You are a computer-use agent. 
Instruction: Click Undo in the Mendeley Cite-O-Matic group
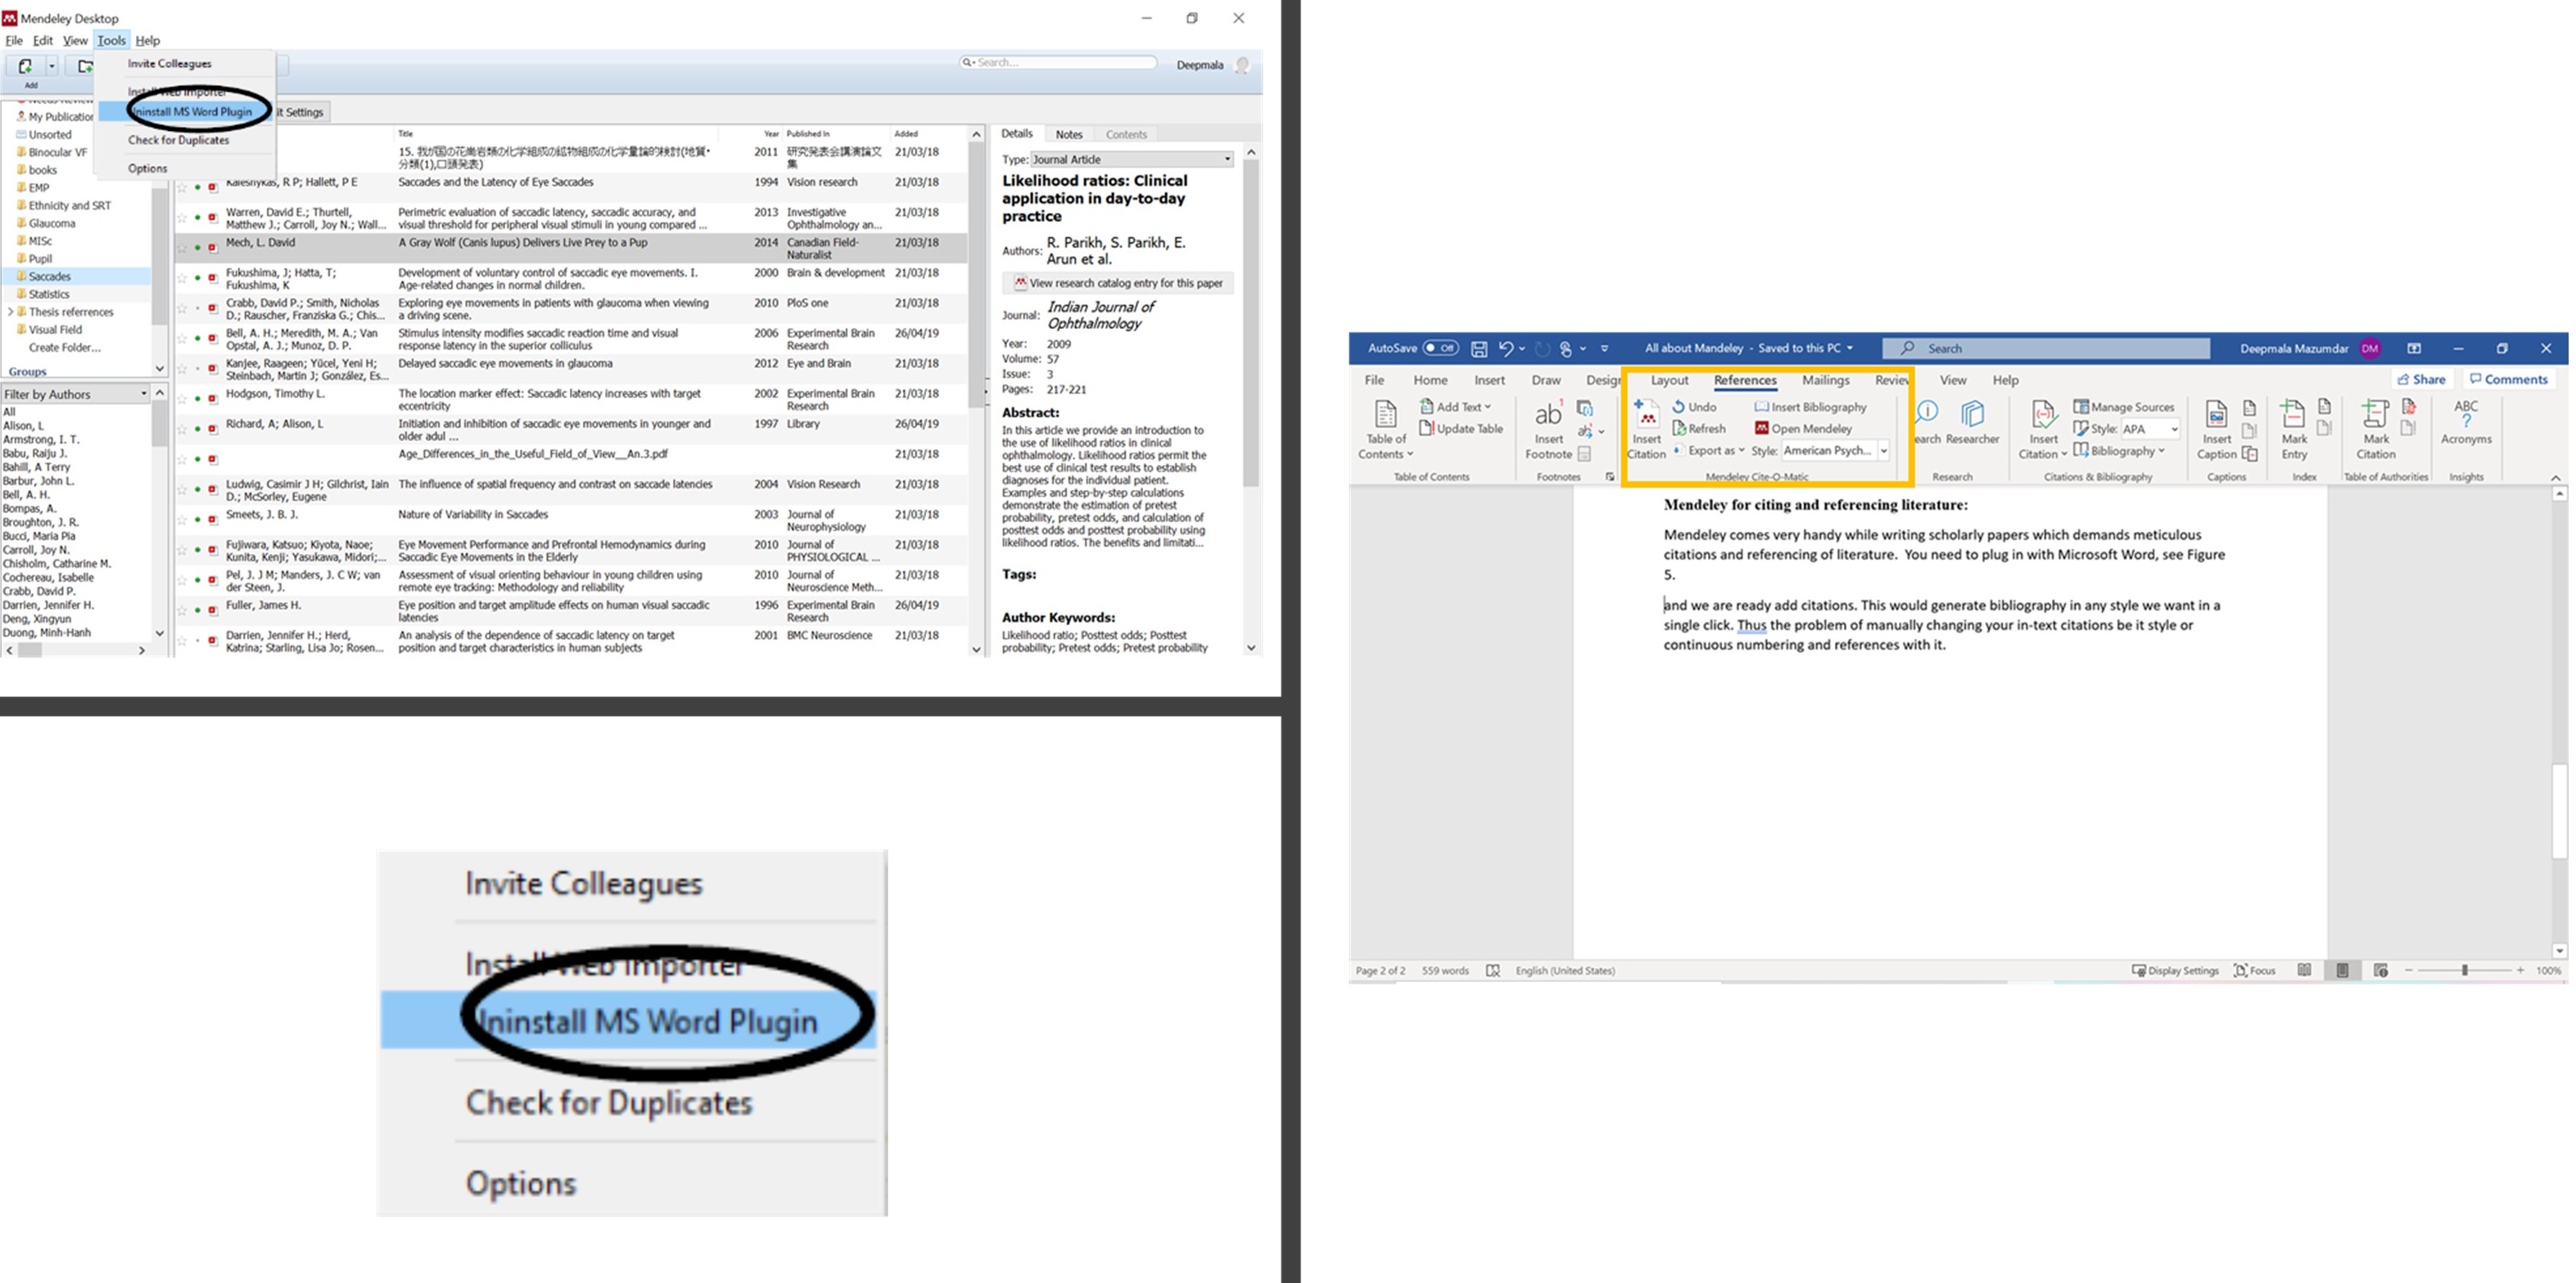(x=1694, y=407)
